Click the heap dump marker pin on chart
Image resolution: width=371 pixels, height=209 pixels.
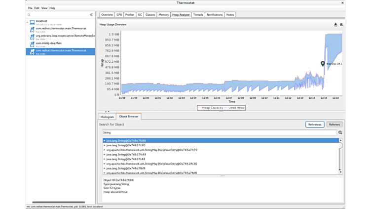coord(323,64)
